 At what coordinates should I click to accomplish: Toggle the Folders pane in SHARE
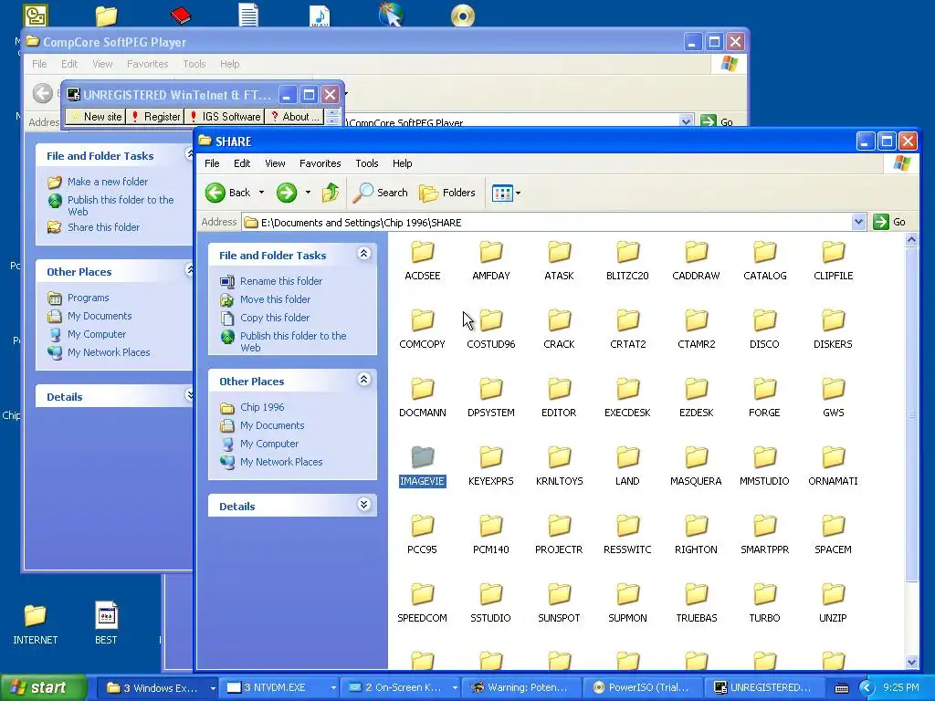[447, 193]
